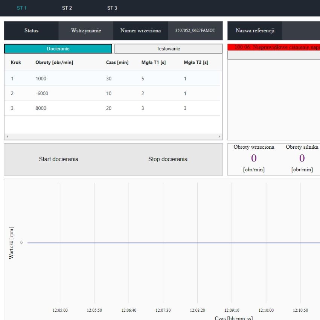Open the ST 2 station tab
The image size is (320, 320).
coord(67,8)
